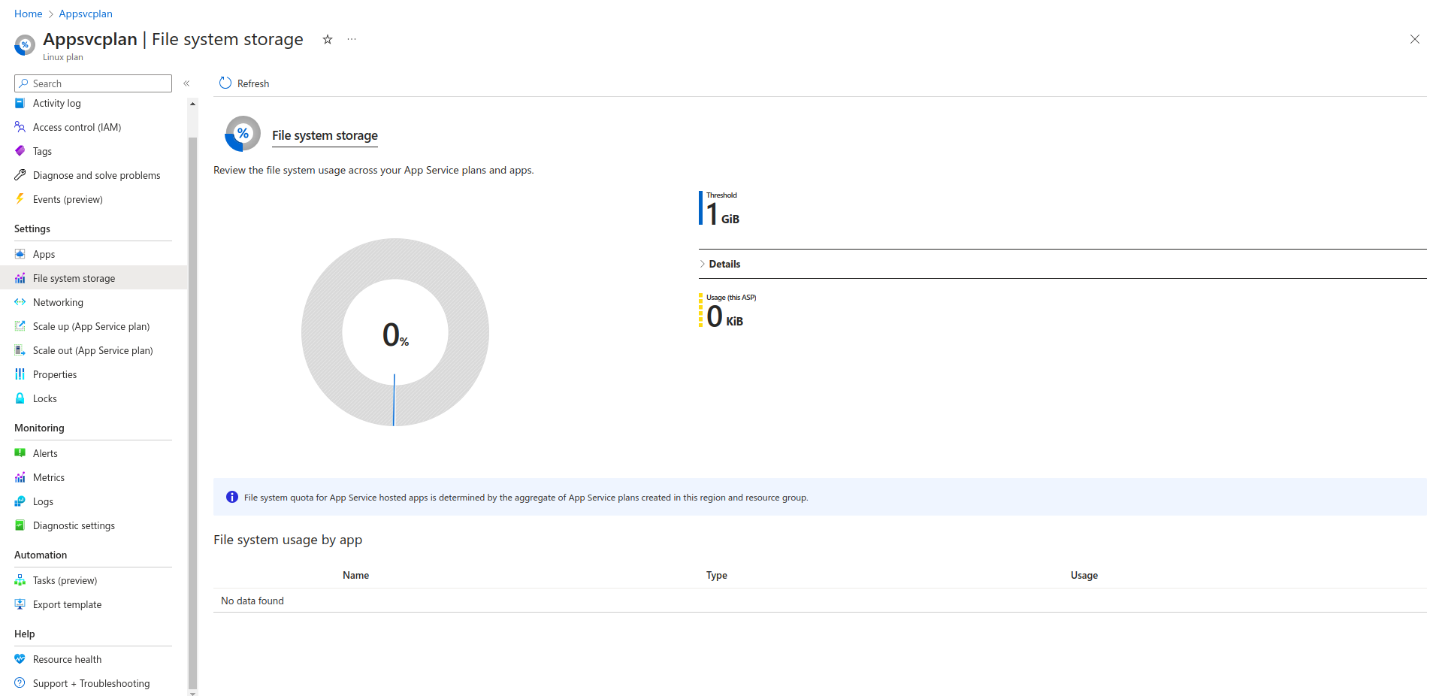
Task: Click the Alerts icon in Monitoring
Action: (x=20, y=453)
